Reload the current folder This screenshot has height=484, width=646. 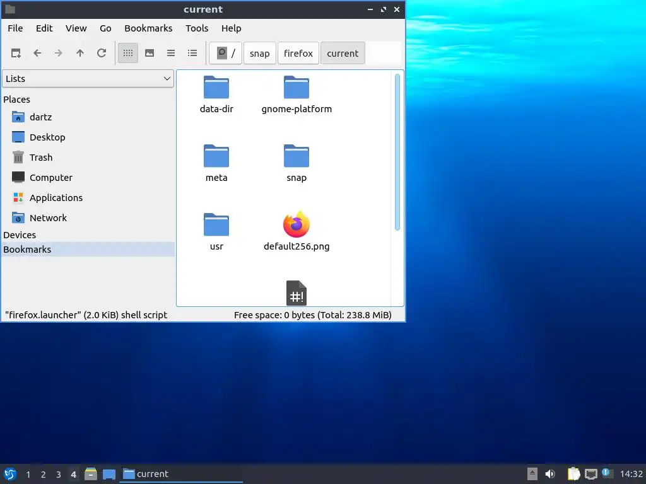(x=102, y=53)
